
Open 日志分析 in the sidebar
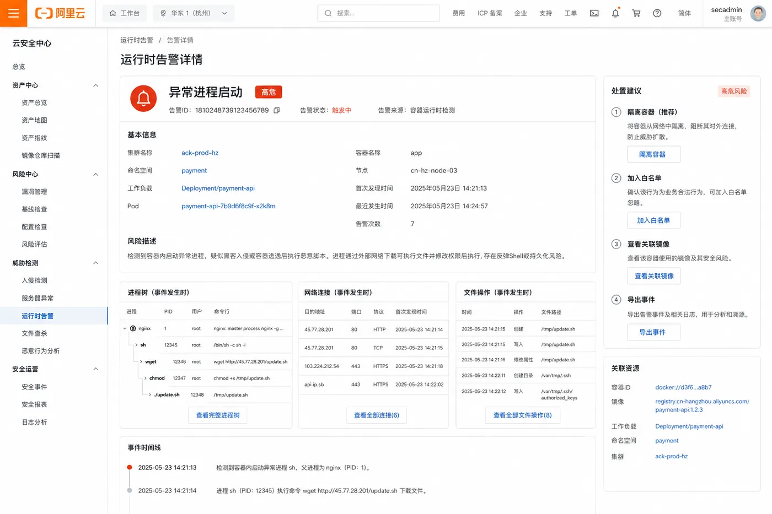(34, 422)
